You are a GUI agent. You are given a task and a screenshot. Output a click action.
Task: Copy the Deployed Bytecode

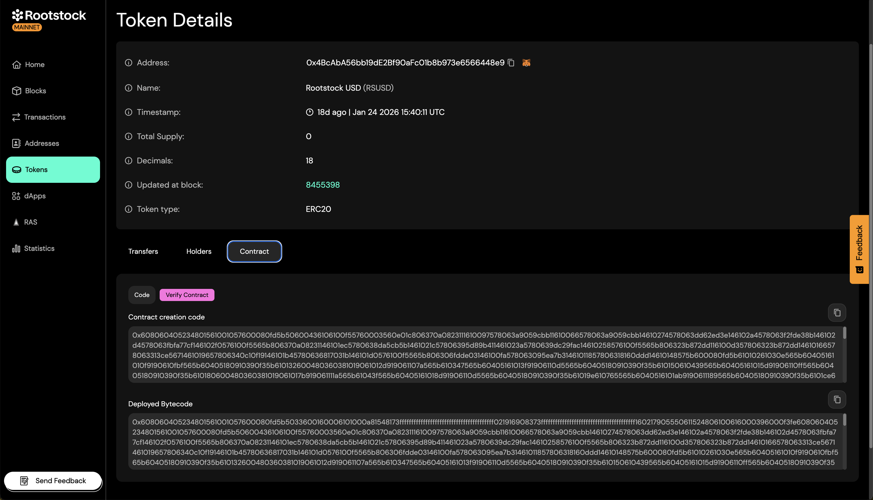(x=837, y=399)
